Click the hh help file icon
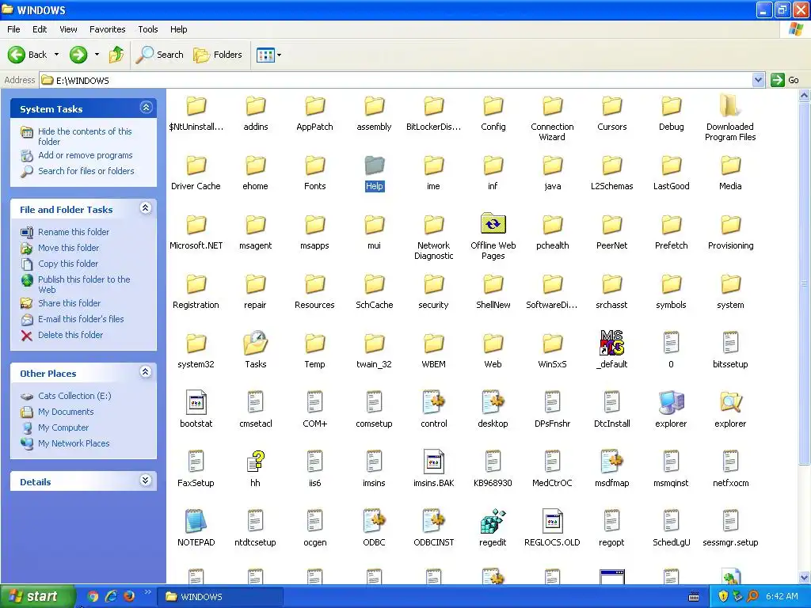 [255, 462]
